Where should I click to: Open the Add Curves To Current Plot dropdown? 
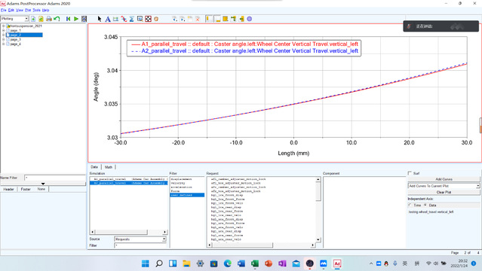point(444,186)
